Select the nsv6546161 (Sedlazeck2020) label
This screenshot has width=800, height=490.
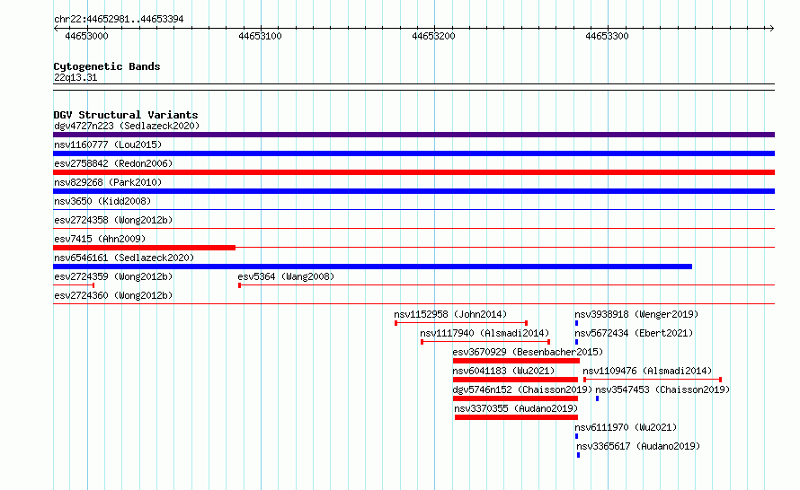coord(124,258)
